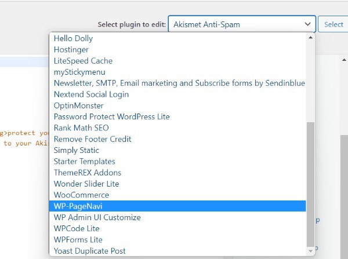Pick WPForms Lite from the list

177,239
